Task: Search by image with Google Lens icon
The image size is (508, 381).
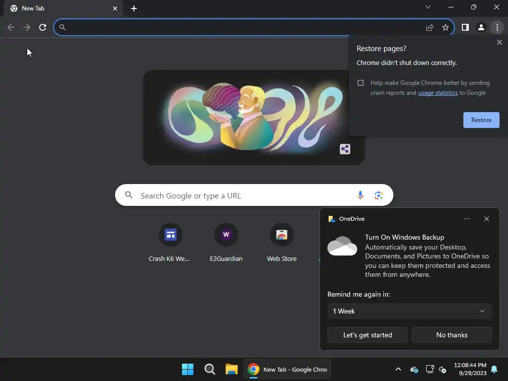Action: pos(379,195)
